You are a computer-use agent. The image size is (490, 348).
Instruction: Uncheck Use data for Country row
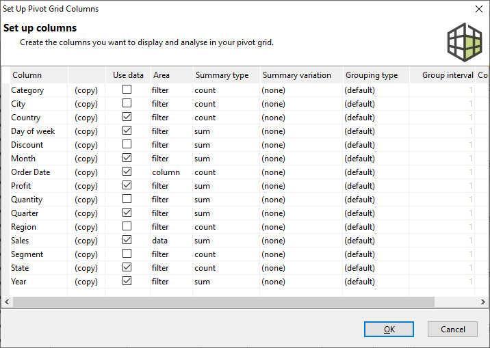(x=127, y=117)
